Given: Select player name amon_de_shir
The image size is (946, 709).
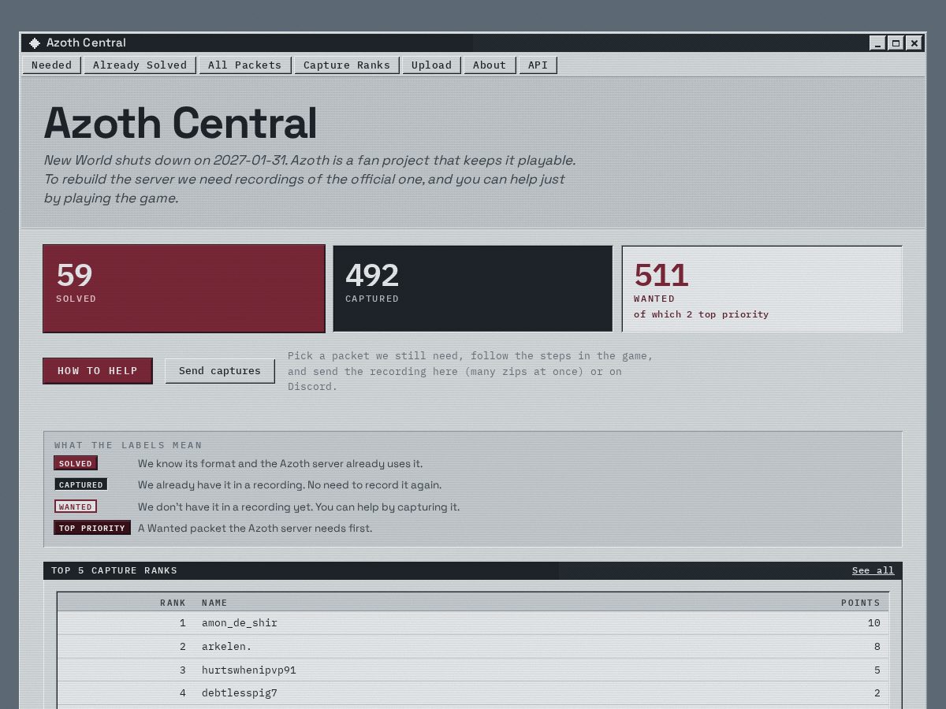Looking at the screenshot, I should tap(240, 623).
